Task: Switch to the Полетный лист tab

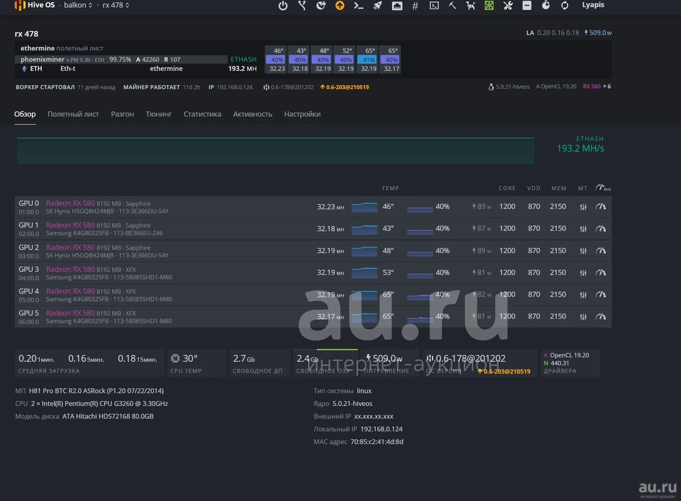Action: (73, 114)
